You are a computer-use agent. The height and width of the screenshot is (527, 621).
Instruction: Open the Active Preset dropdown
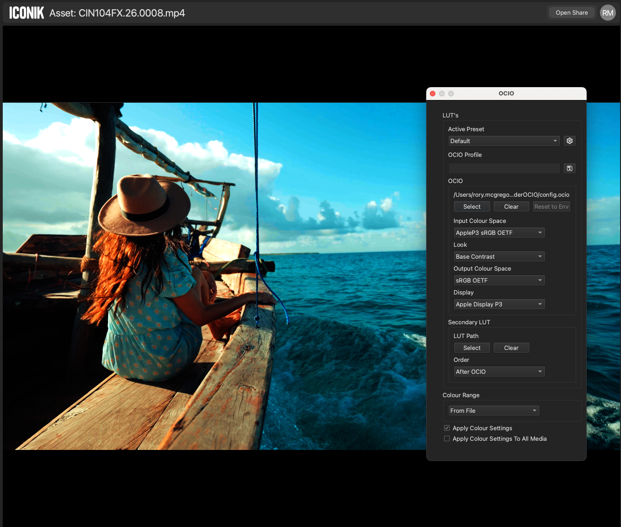(504, 141)
